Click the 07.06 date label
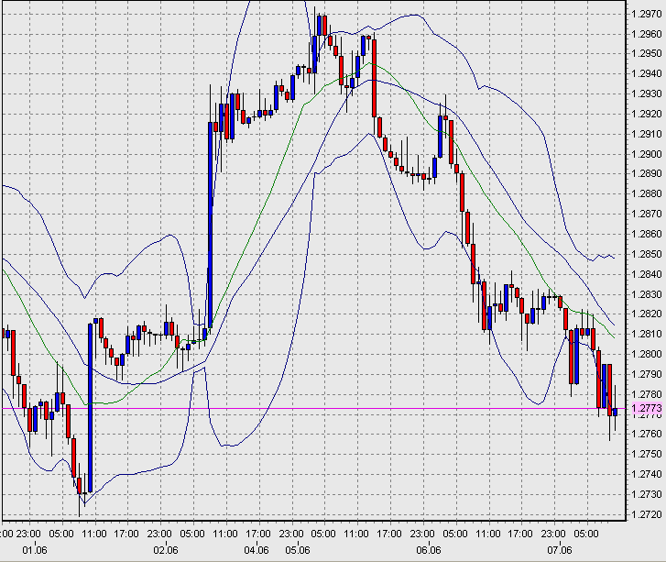 (x=560, y=550)
